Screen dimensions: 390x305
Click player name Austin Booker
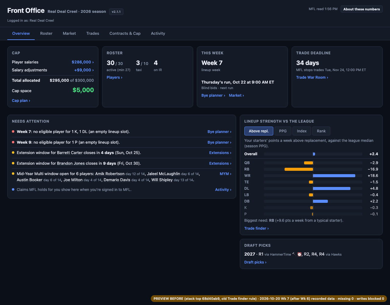pos(30,180)
